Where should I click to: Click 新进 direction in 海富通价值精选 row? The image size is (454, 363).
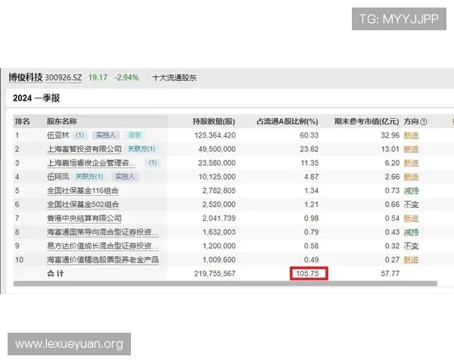pyautogui.click(x=411, y=259)
